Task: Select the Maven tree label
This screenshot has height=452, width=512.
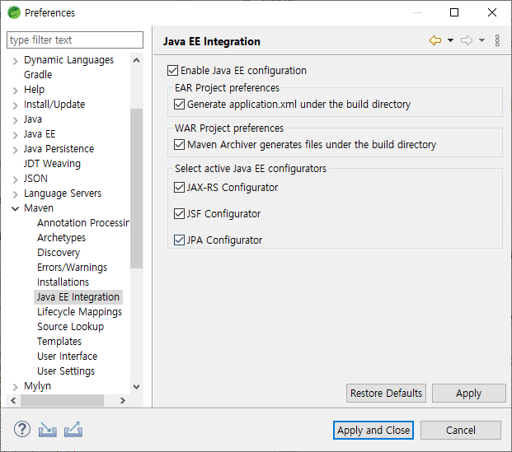Action: pos(39,208)
